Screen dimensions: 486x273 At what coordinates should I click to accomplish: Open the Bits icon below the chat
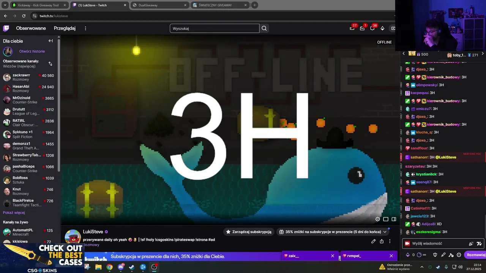pos(408,255)
